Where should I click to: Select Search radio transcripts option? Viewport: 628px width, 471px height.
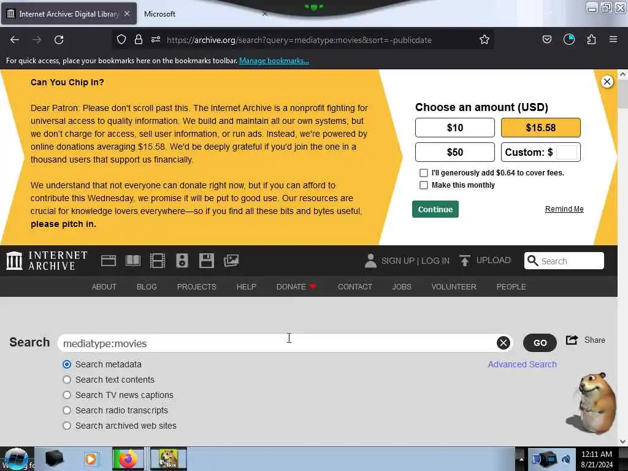(x=67, y=410)
